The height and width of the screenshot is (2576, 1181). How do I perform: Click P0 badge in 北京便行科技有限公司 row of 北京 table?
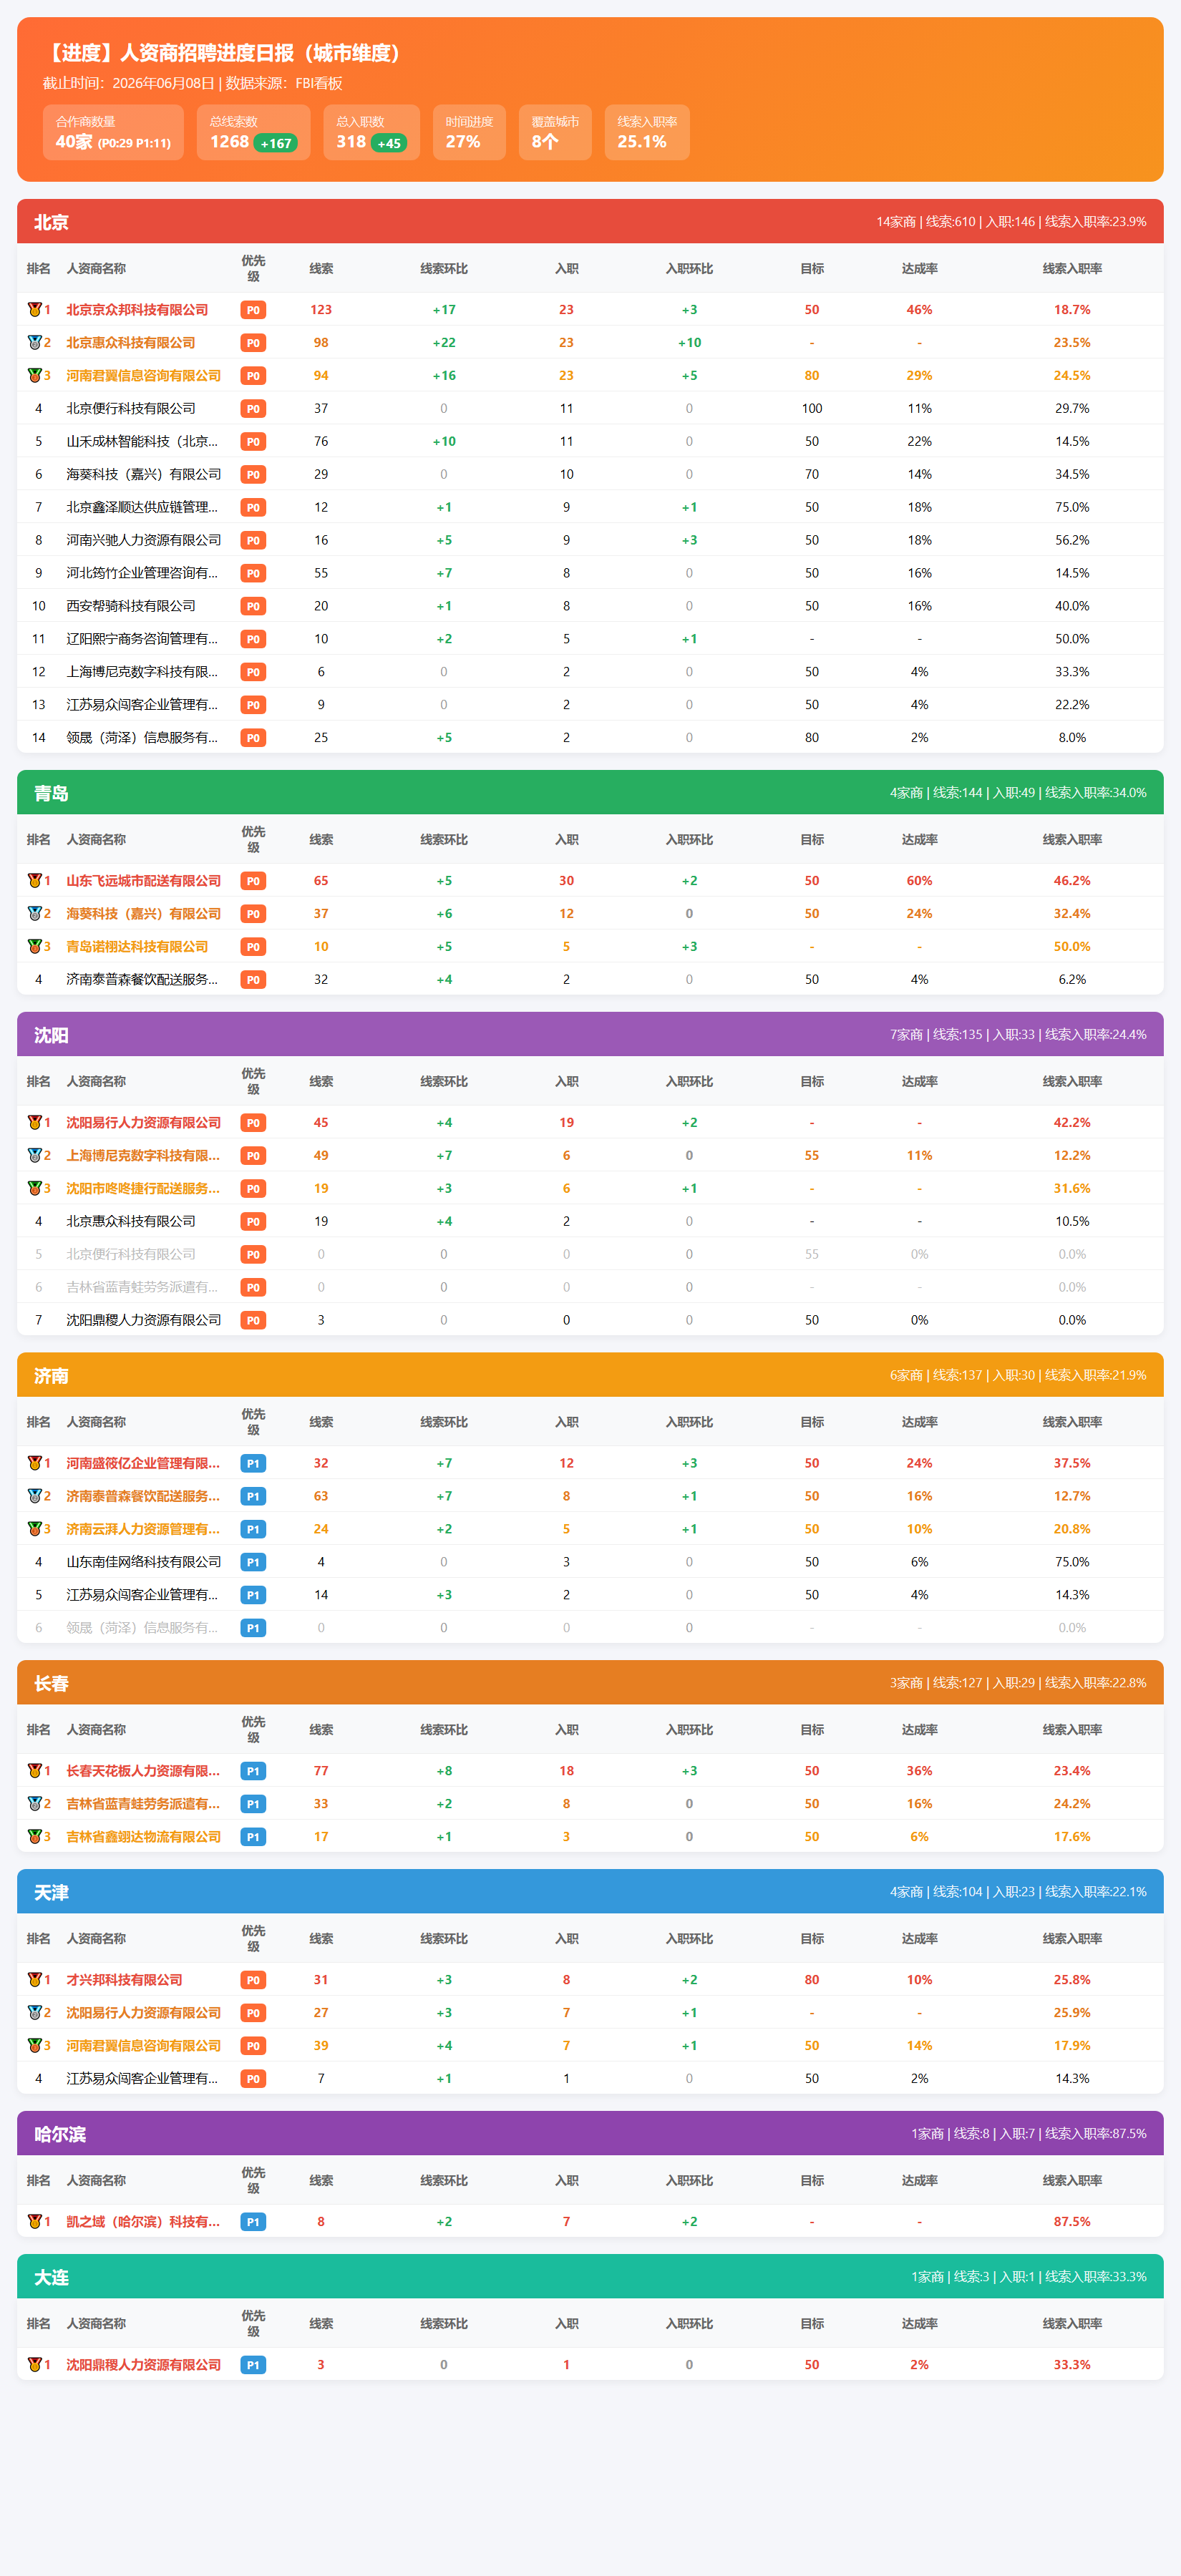[x=253, y=409]
